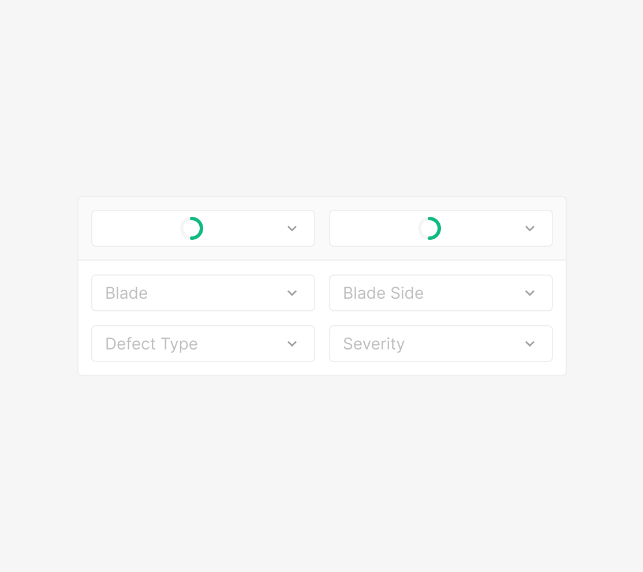This screenshot has height=572, width=643.
Task: Click the gap between the two loading dropdowns
Action: 322,228
